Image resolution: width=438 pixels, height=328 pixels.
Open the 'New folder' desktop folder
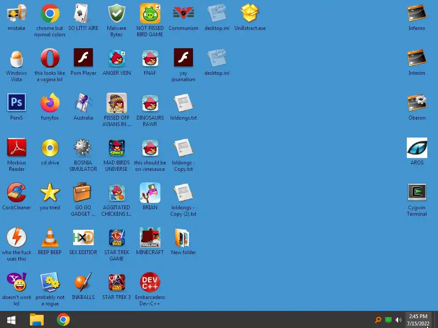[182, 237]
